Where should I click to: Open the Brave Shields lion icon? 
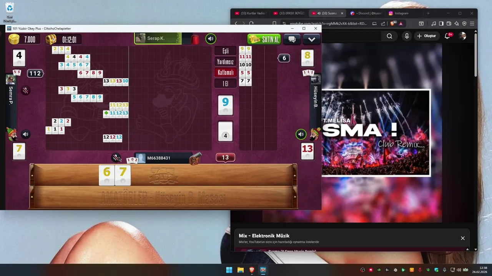pyautogui.click(x=392, y=23)
